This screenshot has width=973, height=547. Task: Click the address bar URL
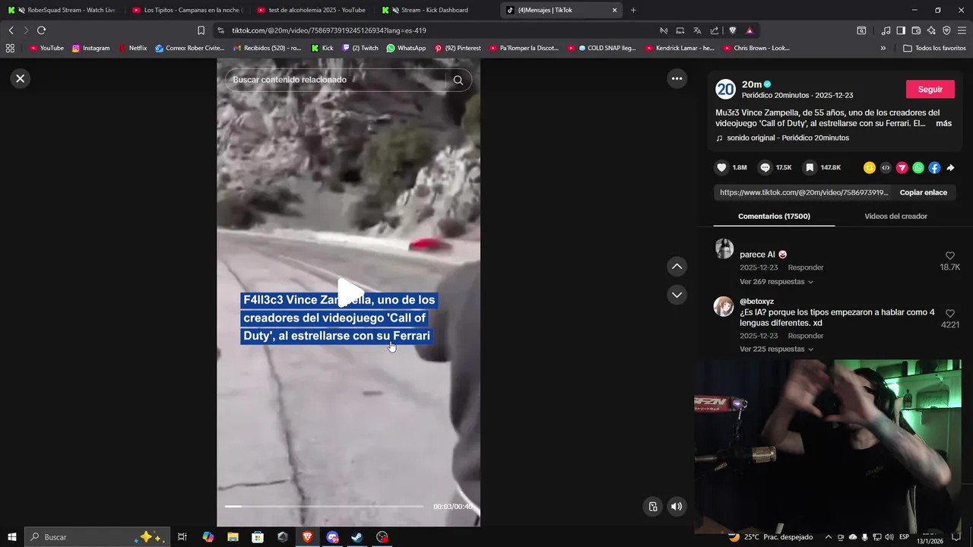[328, 30]
